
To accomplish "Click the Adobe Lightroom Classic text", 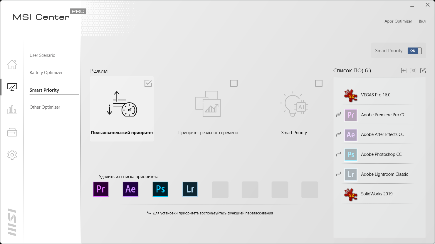I will pos(384,174).
